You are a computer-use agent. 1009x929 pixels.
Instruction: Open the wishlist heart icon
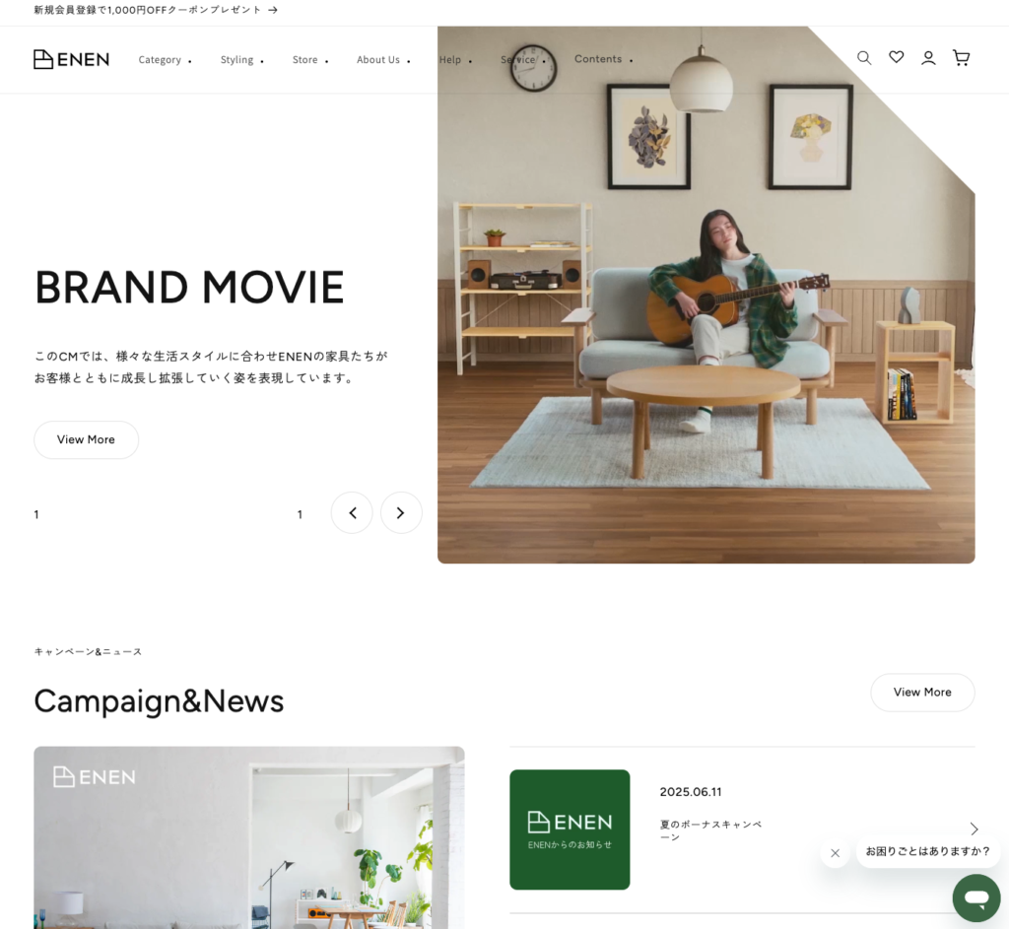coord(896,58)
